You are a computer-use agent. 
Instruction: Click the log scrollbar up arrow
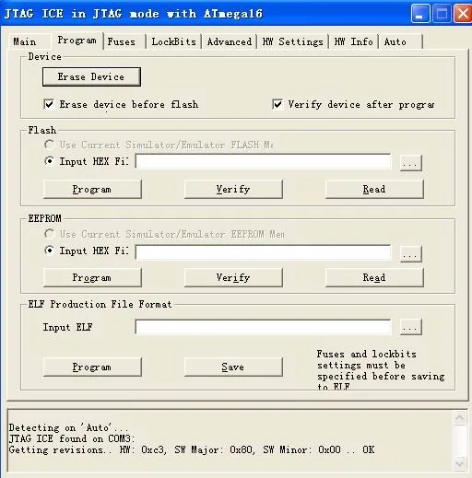pos(460,417)
